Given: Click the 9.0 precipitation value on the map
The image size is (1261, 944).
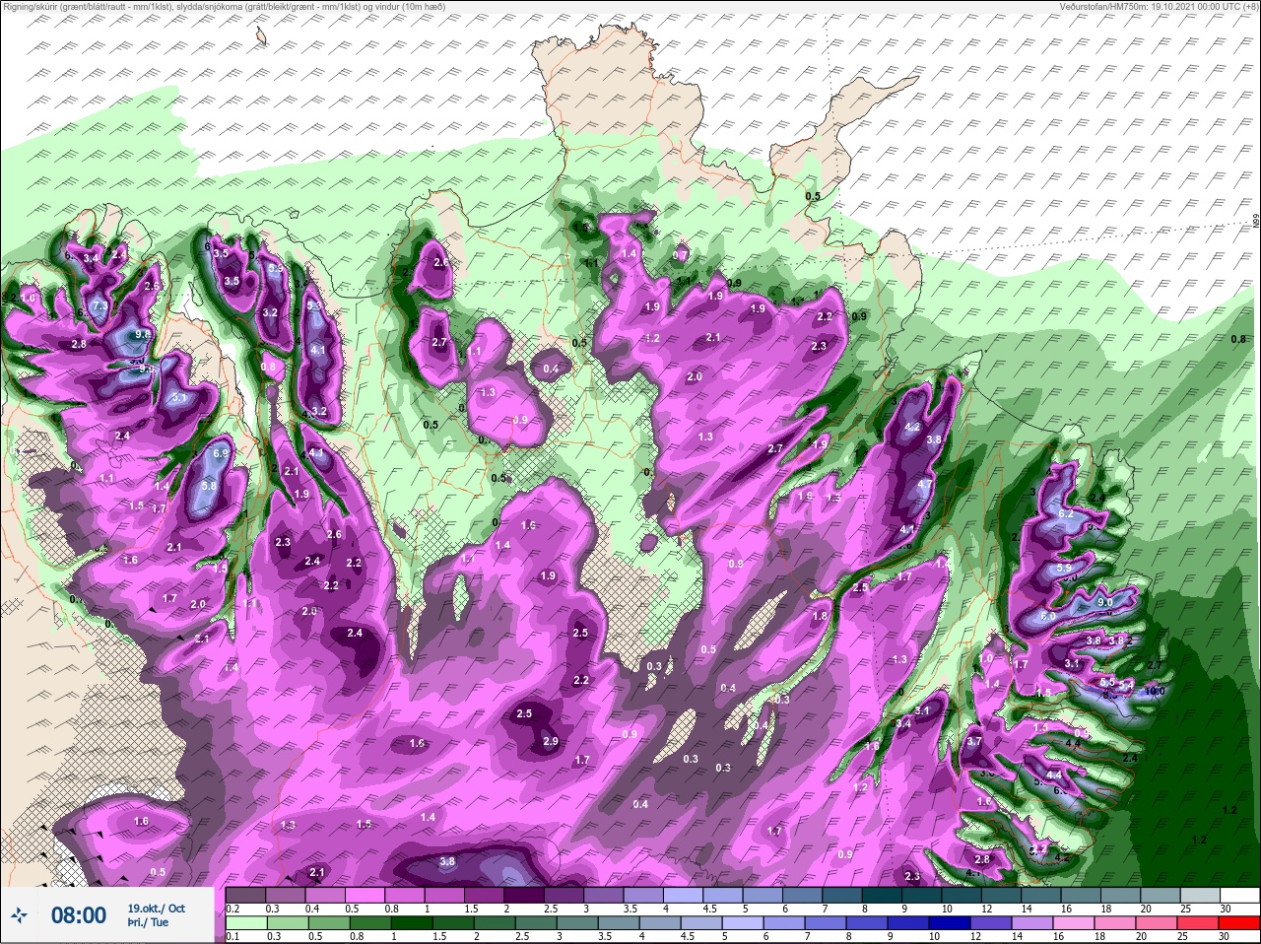Looking at the screenshot, I should coord(1104,602).
